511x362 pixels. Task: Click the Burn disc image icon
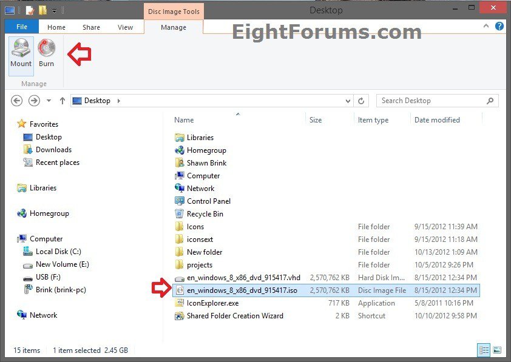tap(46, 53)
